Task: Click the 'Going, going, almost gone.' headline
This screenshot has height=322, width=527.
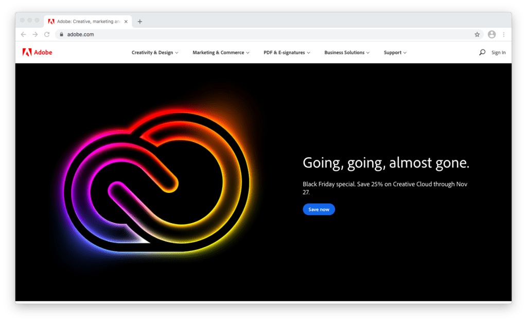Action: [x=386, y=163]
